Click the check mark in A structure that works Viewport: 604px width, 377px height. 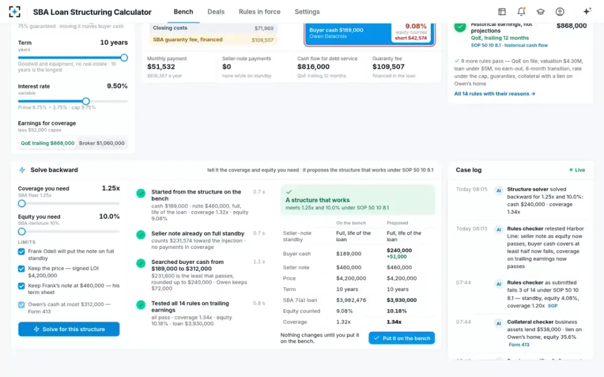tap(289, 192)
